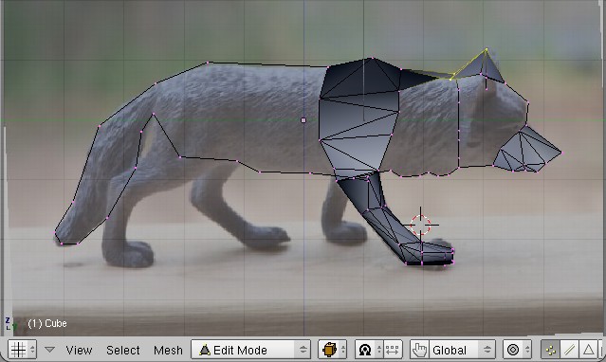Image resolution: width=606 pixels, height=362 pixels.
Task: Enable face select mode
Action: tap(589, 350)
